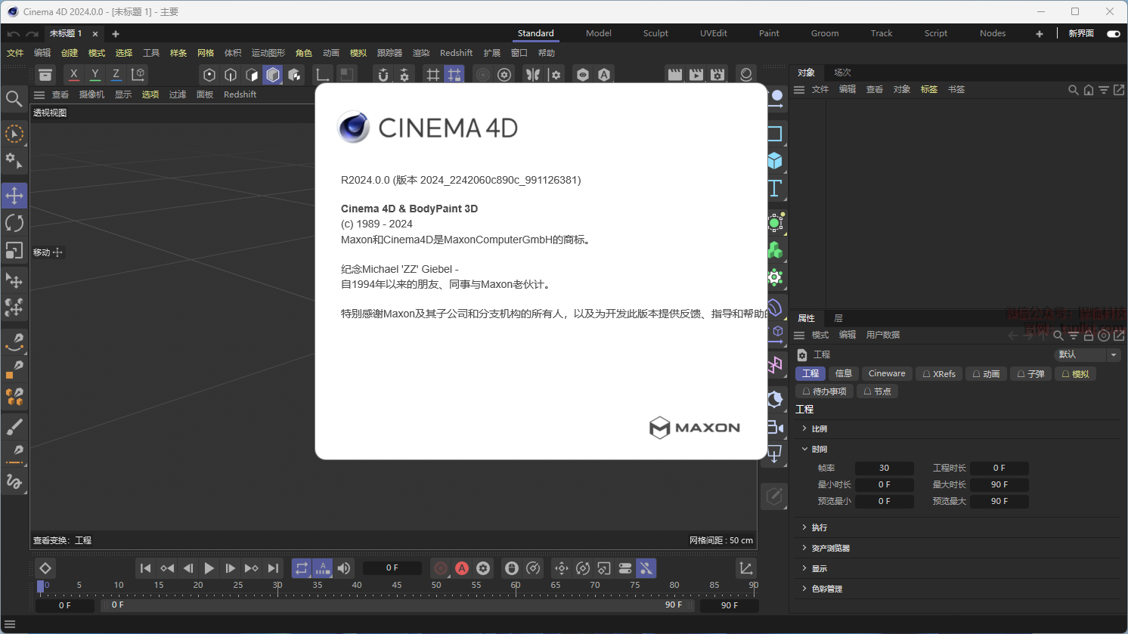Open the 默认 preset dropdown
Viewport: 1128px width, 634px height.
[x=1086, y=354]
